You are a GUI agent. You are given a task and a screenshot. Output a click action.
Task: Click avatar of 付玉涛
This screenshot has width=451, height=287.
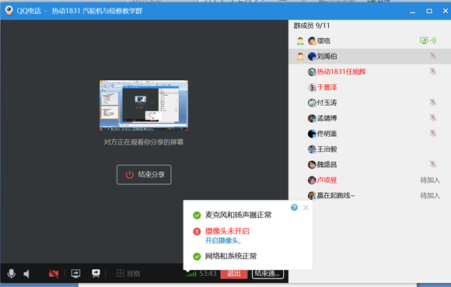click(x=312, y=103)
